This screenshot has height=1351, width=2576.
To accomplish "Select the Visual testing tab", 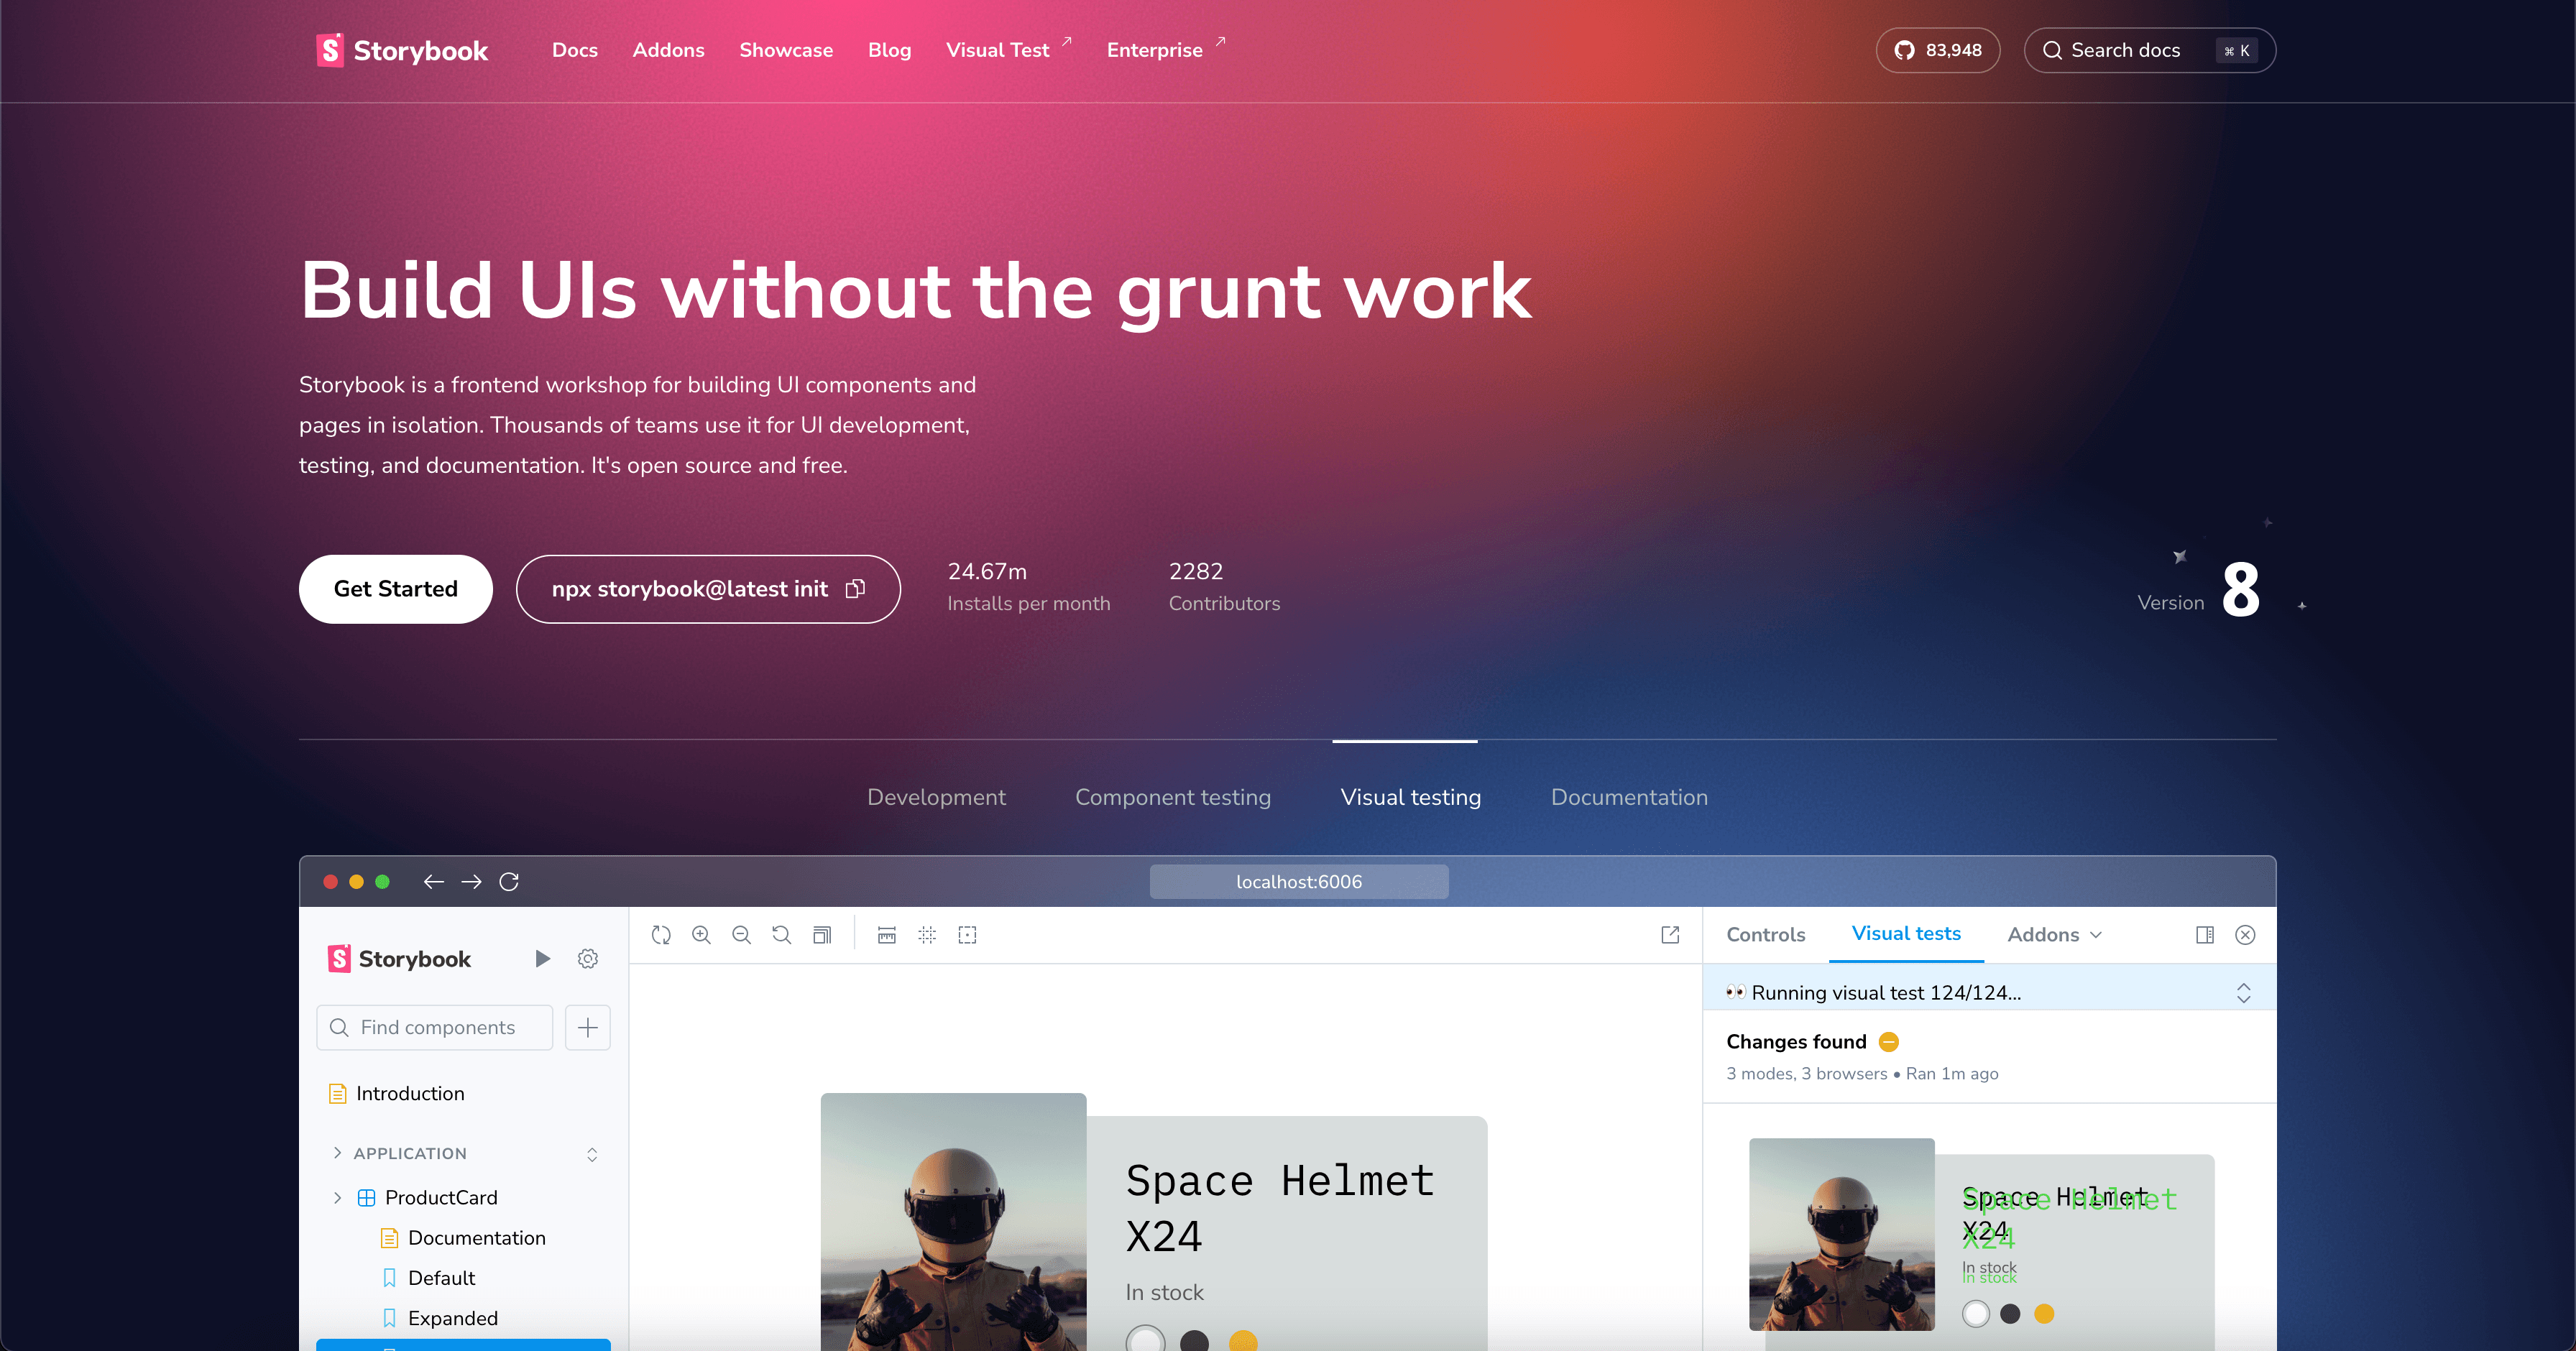I will pyautogui.click(x=1410, y=797).
